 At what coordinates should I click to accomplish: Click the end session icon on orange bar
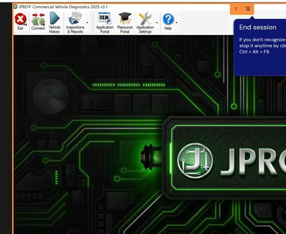pyautogui.click(x=248, y=9)
